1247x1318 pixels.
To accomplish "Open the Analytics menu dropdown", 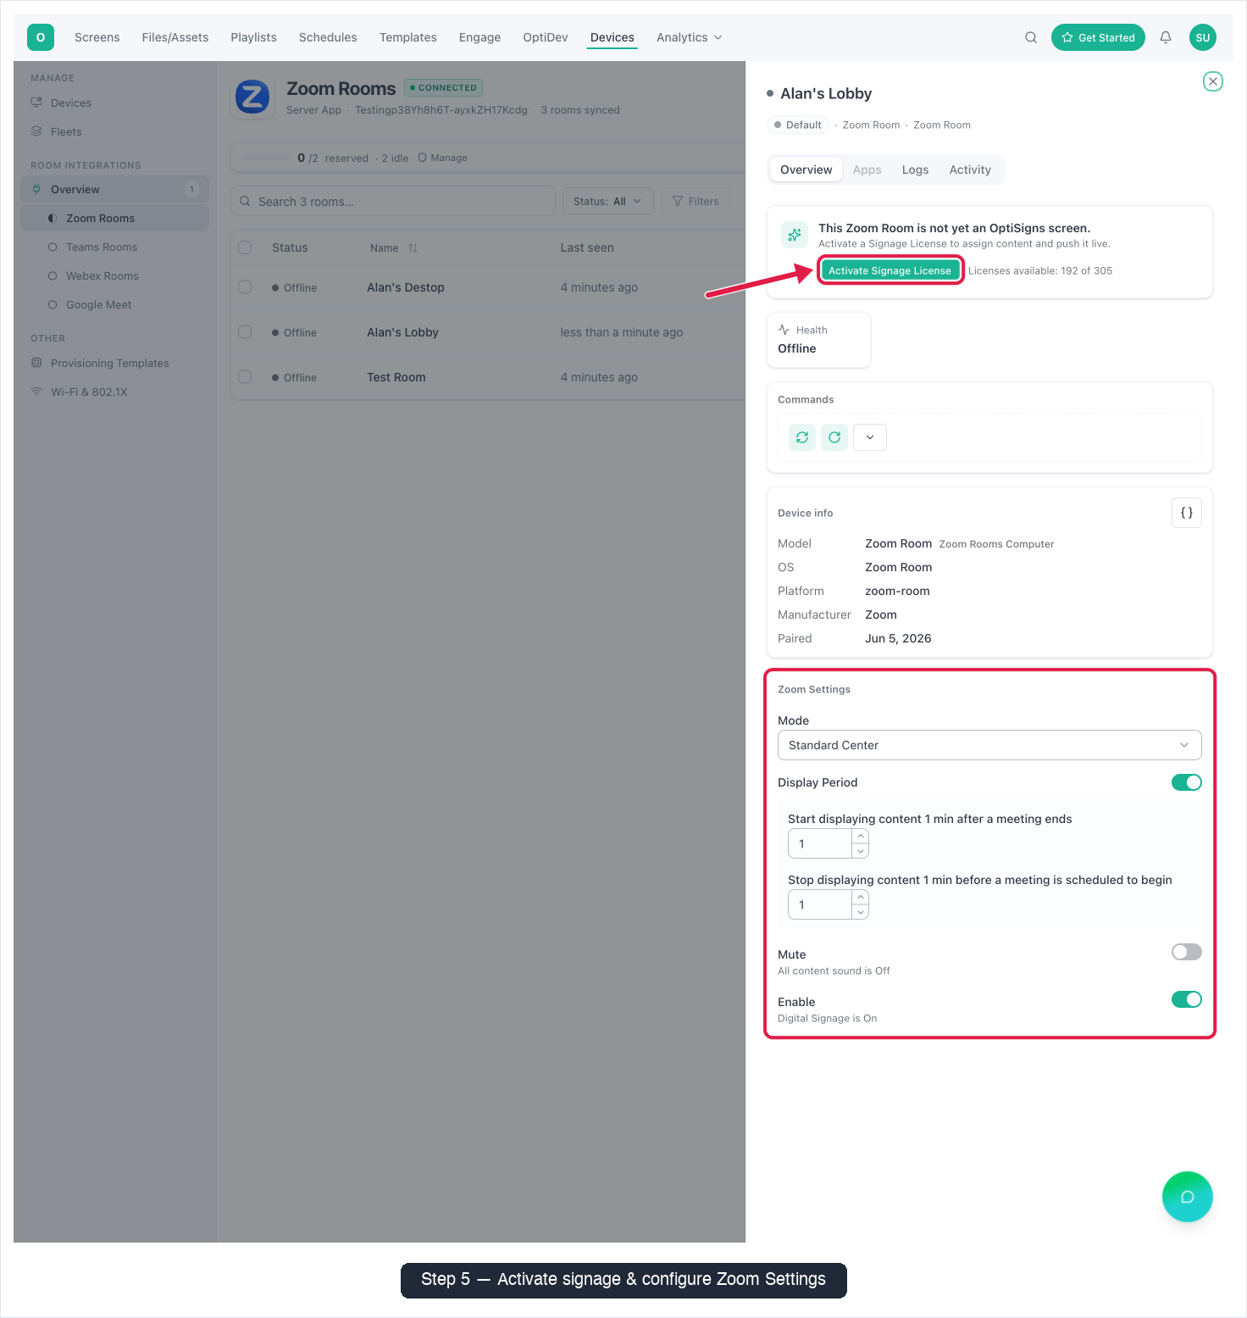I will click(690, 37).
